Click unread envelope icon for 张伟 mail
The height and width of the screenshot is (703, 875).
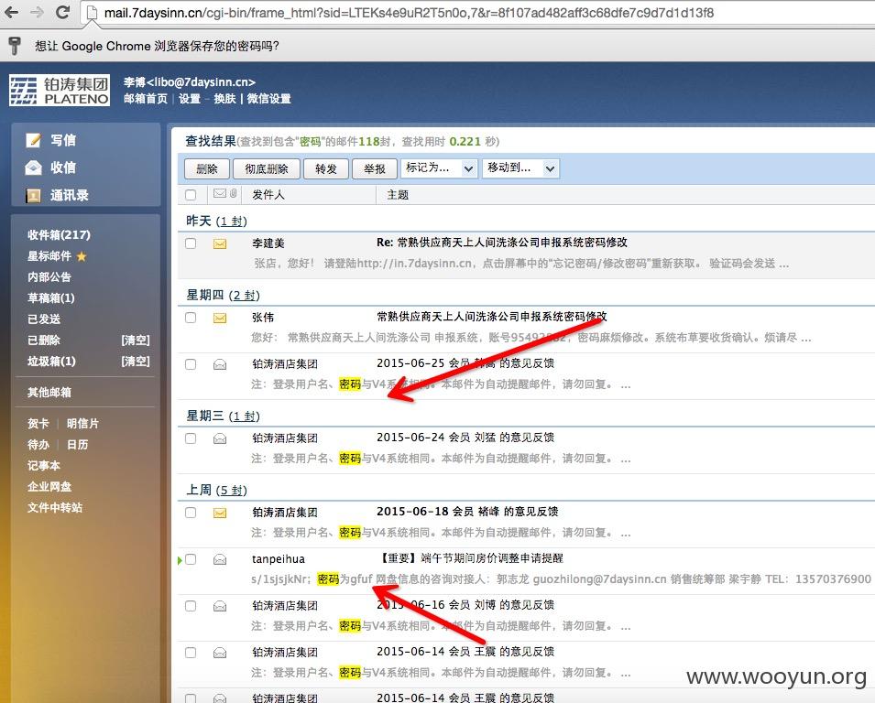(x=220, y=318)
